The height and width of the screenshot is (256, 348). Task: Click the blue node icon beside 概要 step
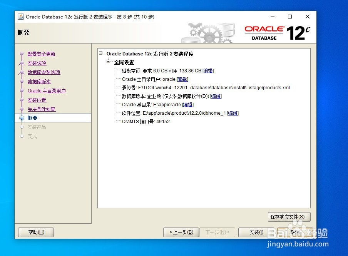pyautogui.click(x=22, y=118)
